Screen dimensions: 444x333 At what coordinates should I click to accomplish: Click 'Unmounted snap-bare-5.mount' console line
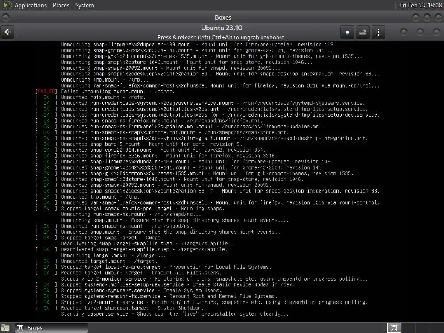tap(151, 144)
